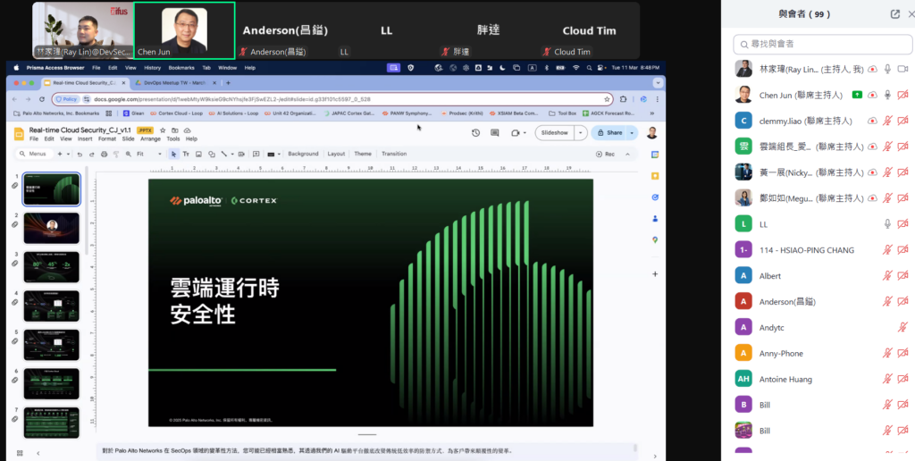Viewport: 915px width, 461px height.
Task: Expand the Slideshow dropdown arrow
Action: 582,132
